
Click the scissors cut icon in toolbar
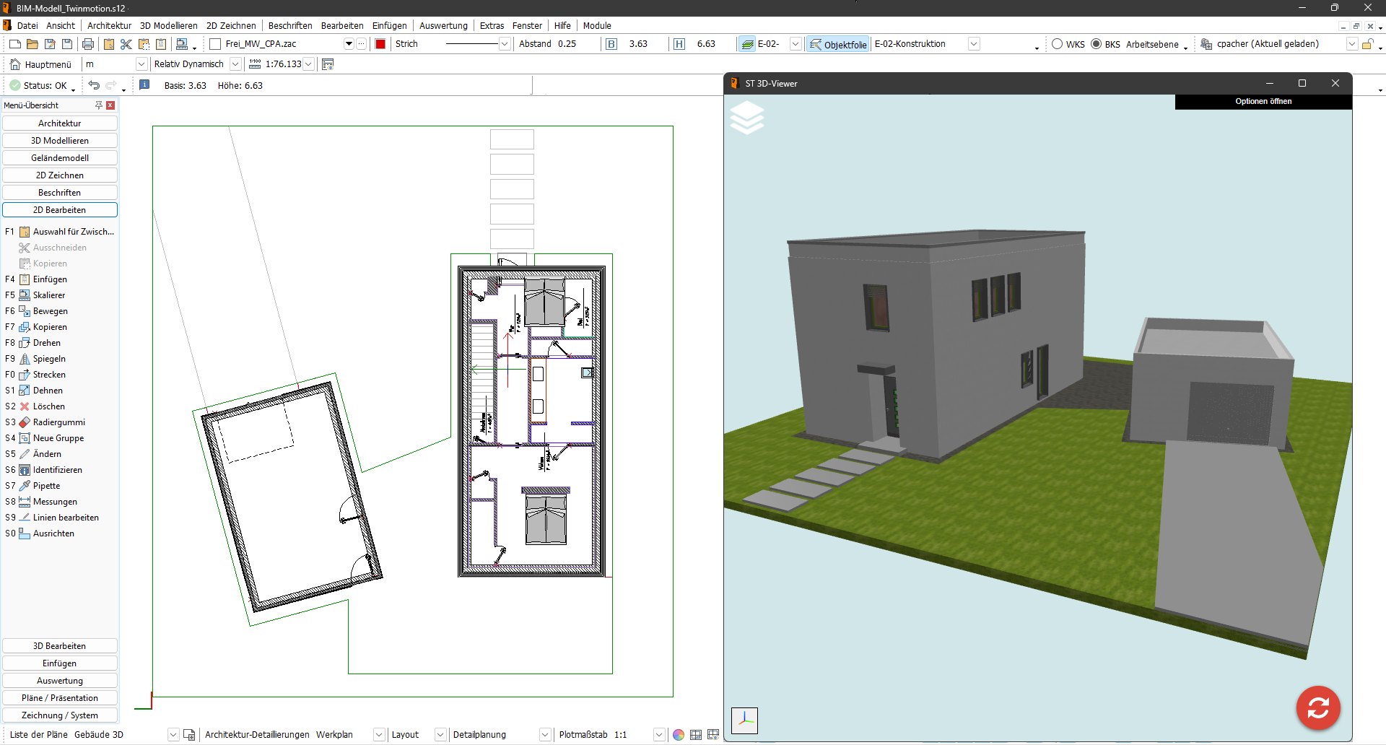click(126, 44)
